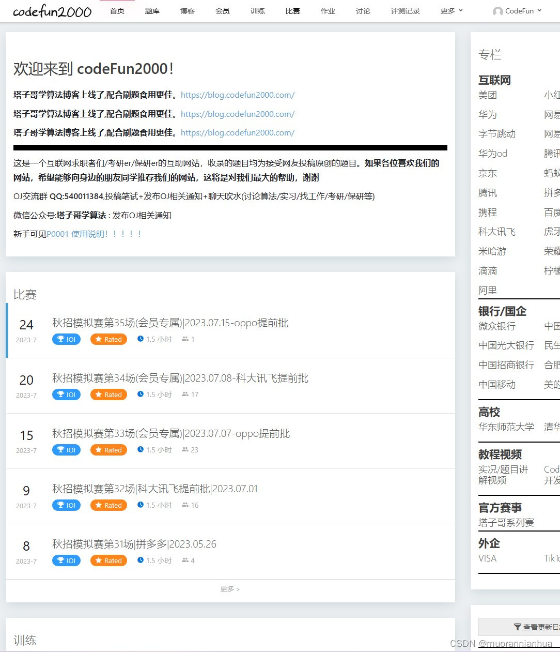Screen dimensions: 560x652
Task: Open 华东师范大学 under 高校
Action: click(506, 427)
